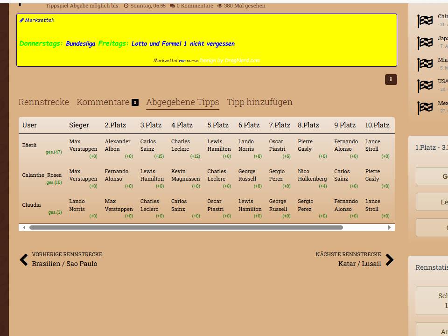
Task: Click the table scrollbar left arrow
Action: coord(24,228)
